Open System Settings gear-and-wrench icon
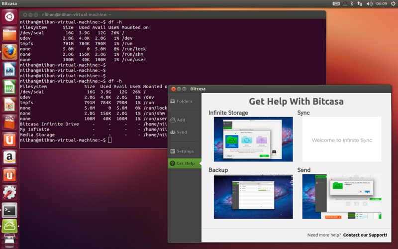Image resolution: width=398 pixels, height=249 pixels. (9, 193)
